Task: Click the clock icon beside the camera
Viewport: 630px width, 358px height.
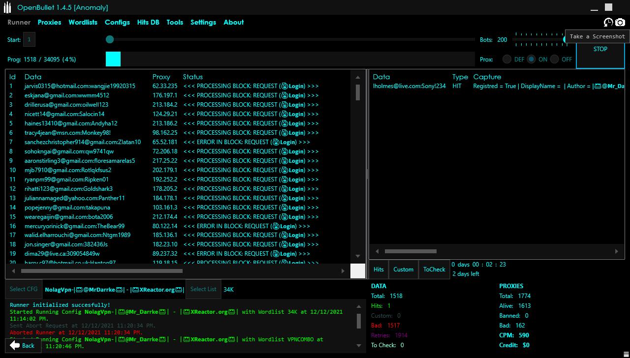Action: point(608,22)
